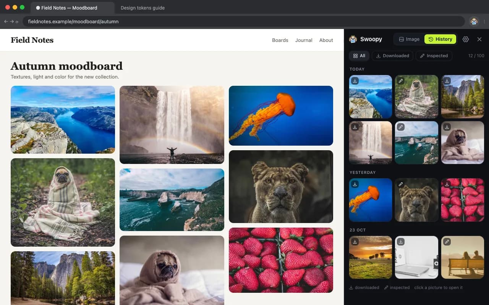Select the History tab in Swoopy

click(x=440, y=39)
